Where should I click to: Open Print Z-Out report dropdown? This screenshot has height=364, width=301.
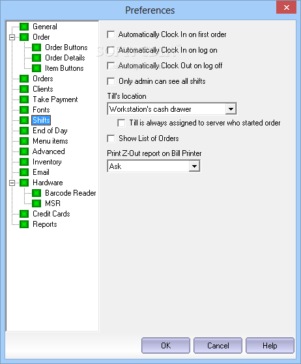(x=194, y=166)
